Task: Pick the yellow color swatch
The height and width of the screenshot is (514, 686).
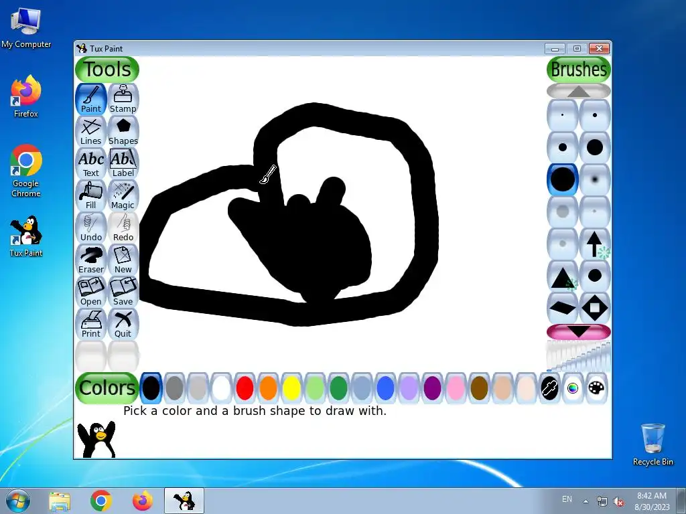Action: pyautogui.click(x=291, y=388)
